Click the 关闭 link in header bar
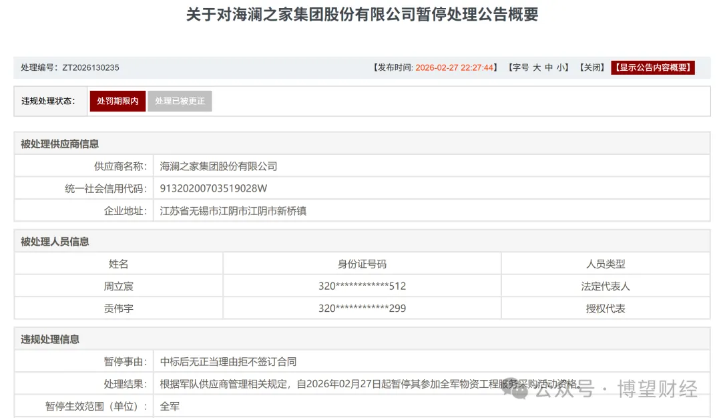721x418 pixels. pyautogui.click(x=591, y=67)
